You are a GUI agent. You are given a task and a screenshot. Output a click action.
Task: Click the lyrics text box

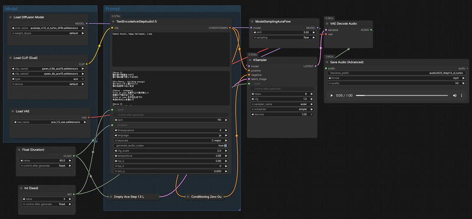[171, 88]
